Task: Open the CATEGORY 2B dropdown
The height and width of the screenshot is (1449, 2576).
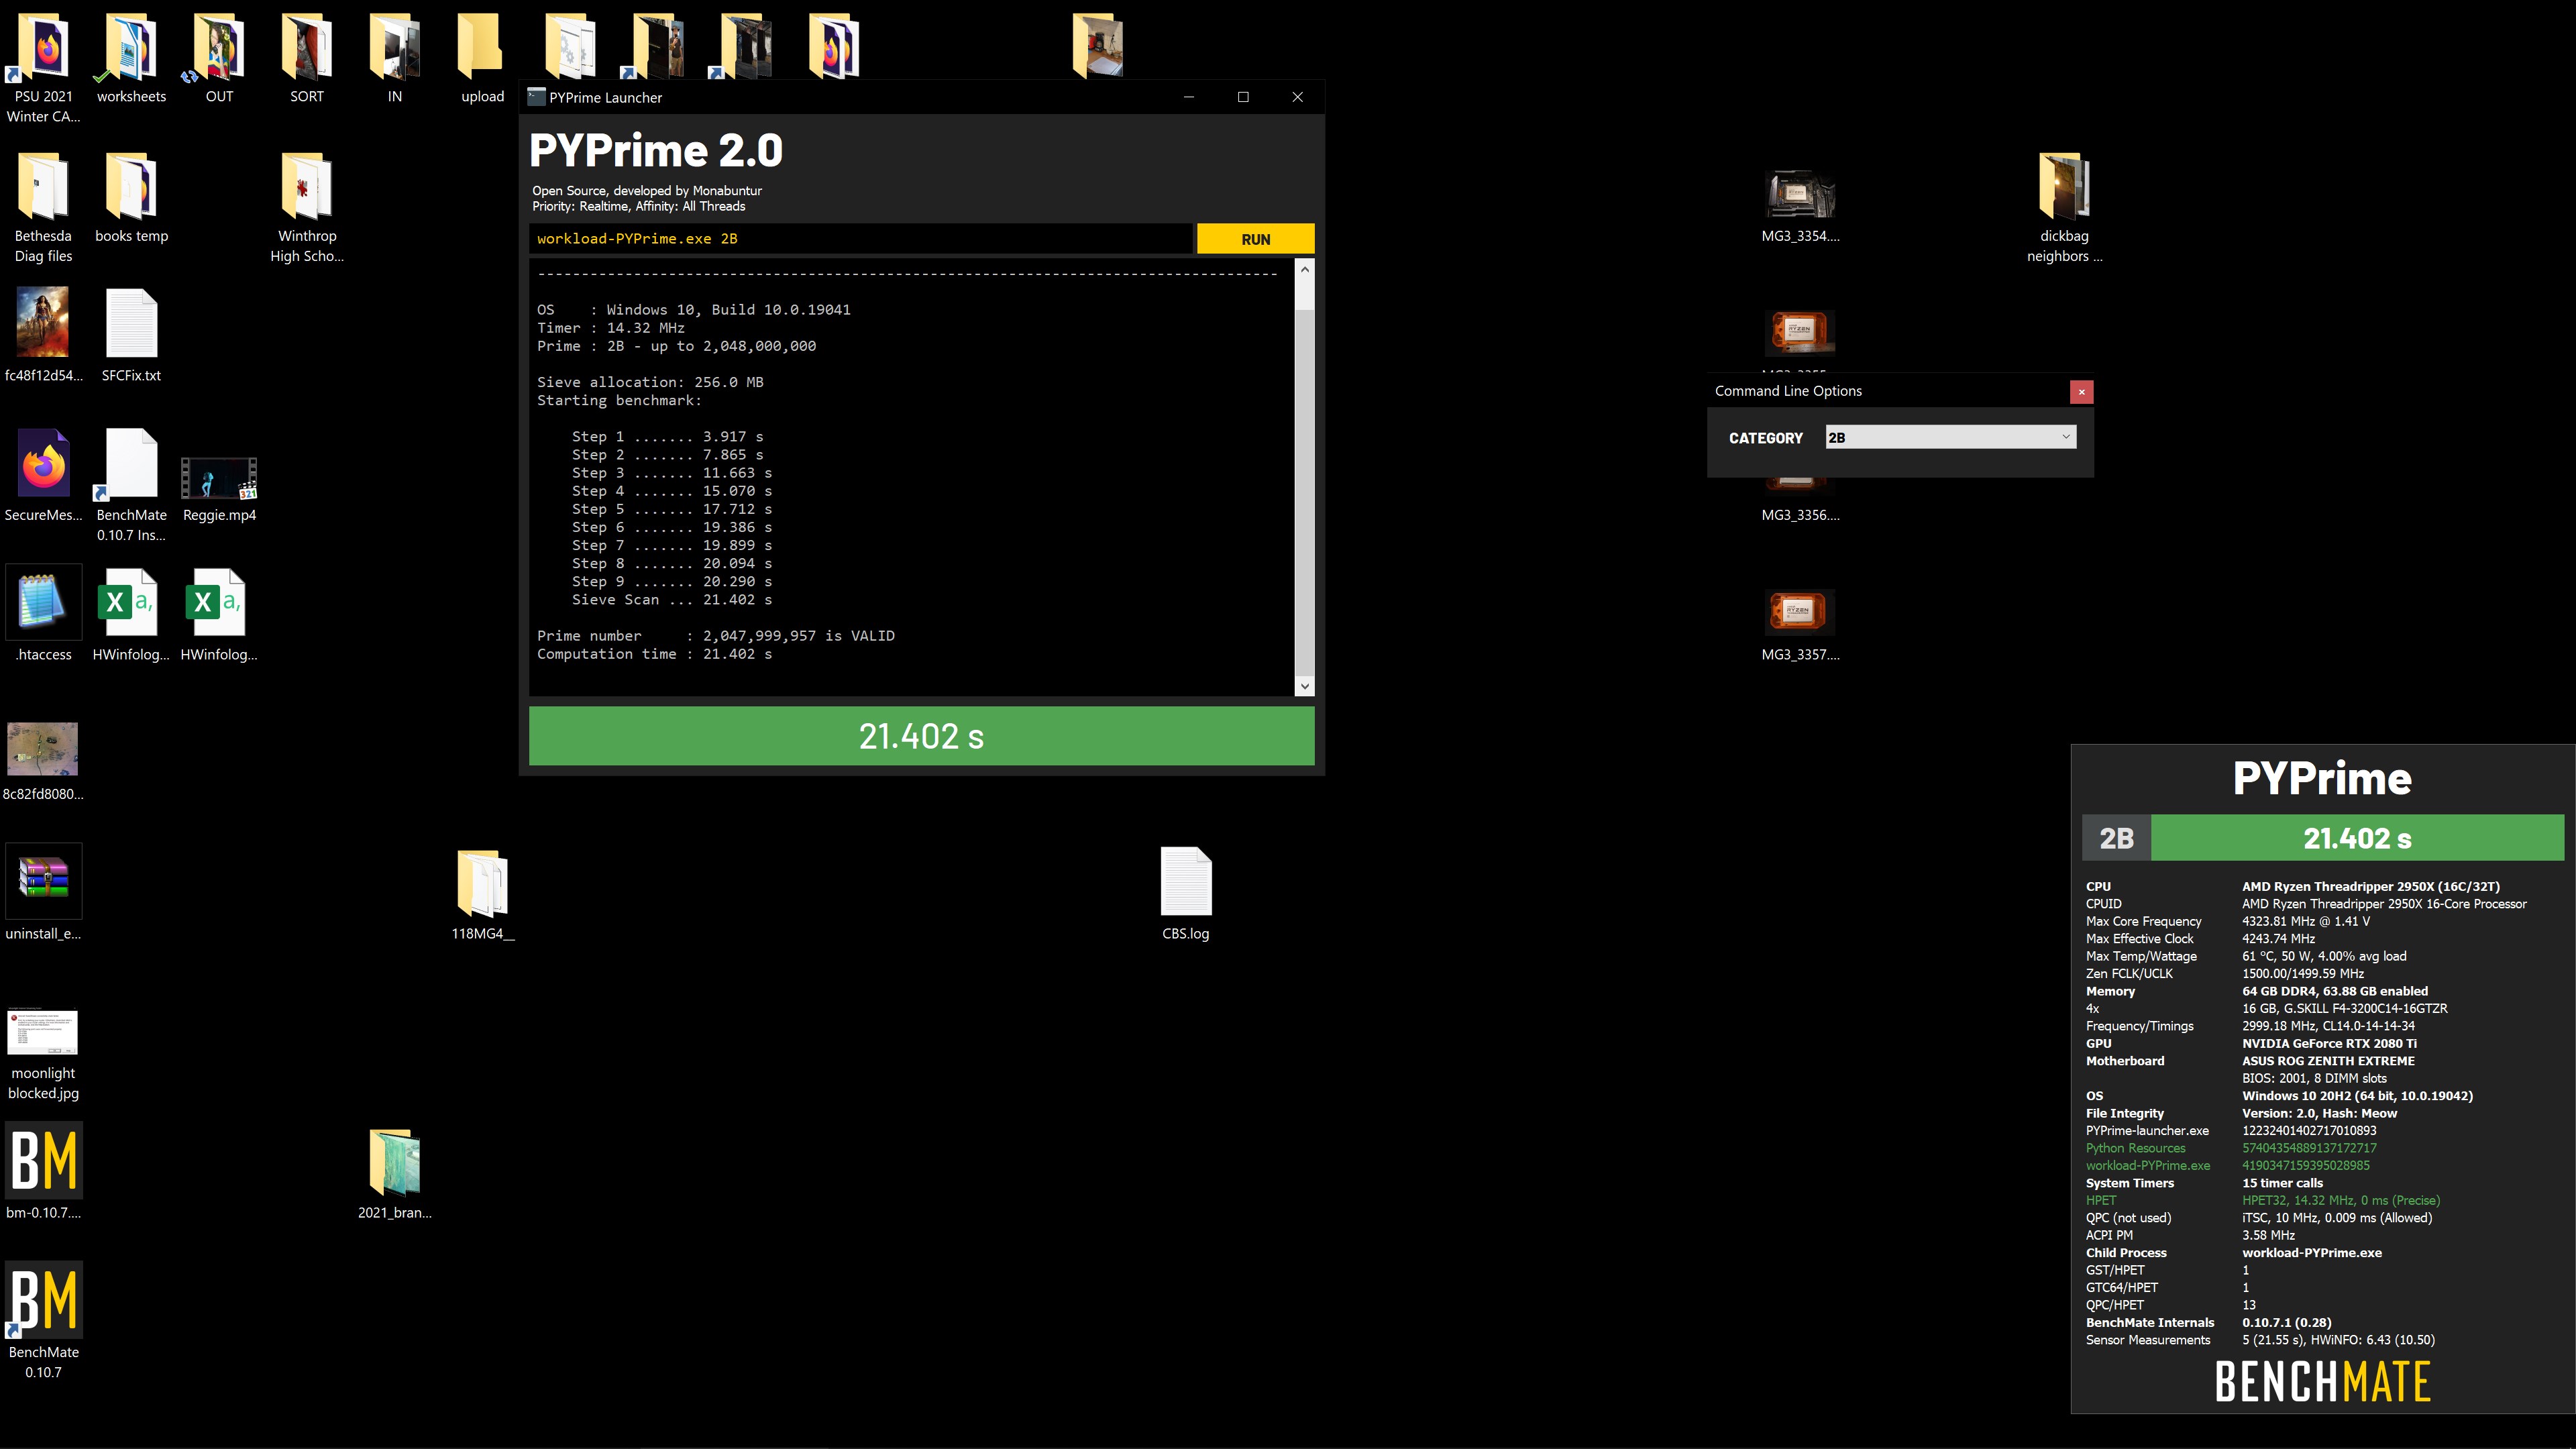Action: click(x=1950, y=437)
